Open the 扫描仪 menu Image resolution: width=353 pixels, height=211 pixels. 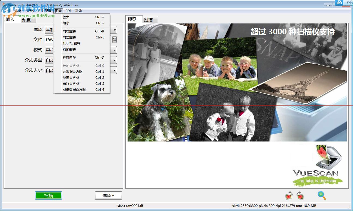(x=29, y=11)
